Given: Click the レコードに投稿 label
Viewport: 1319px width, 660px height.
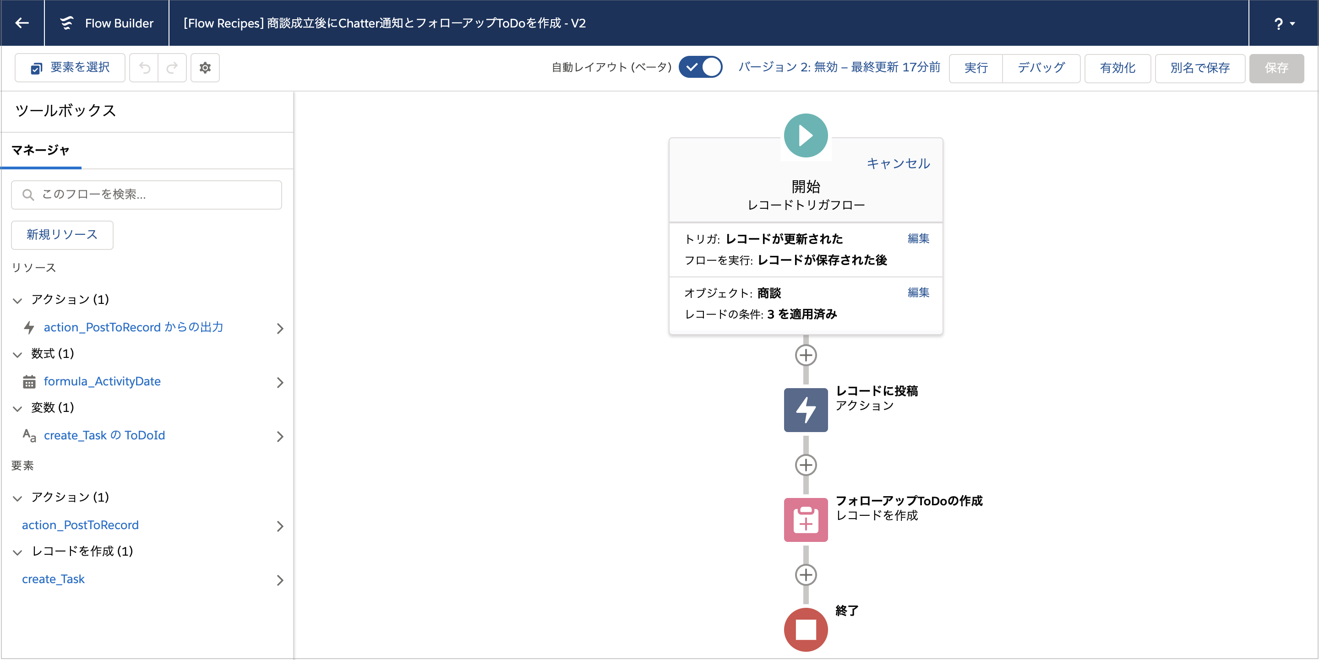Looking at the screenshot, I should point(877,391).
